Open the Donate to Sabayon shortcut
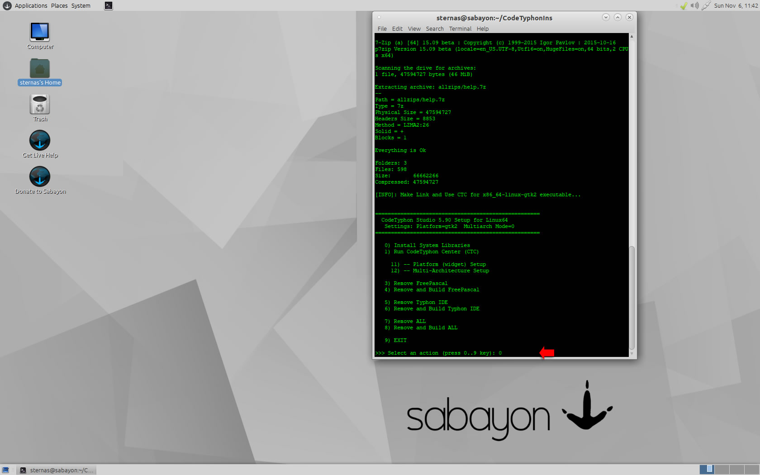Image resolution: width=760 pixels, height=475 pixels. click(x=40, y=180)
